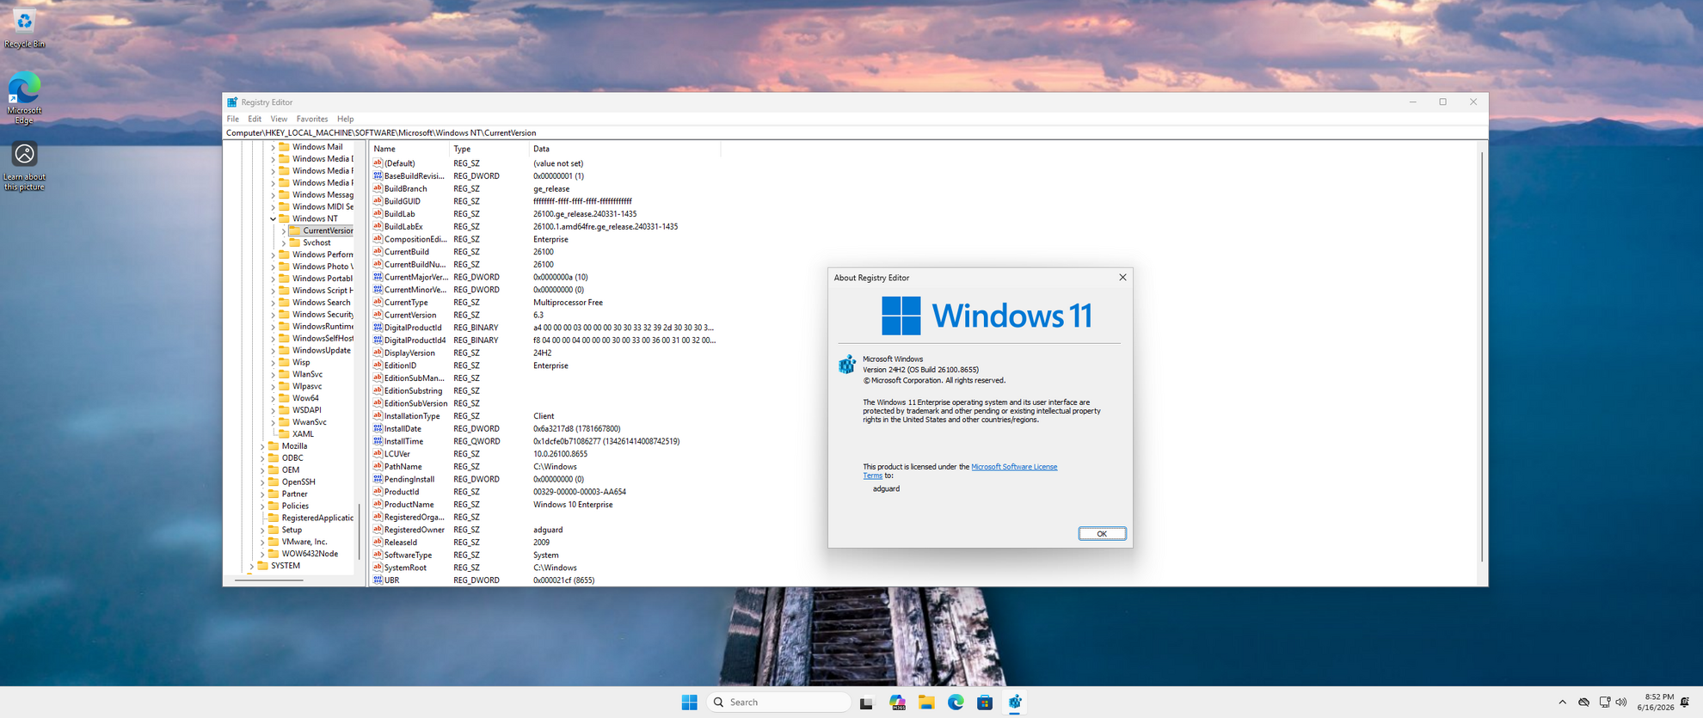The width and height of the screenshot is (1703, 718).
Task: Select the Windows Search tree item
Action: point(322,303)
